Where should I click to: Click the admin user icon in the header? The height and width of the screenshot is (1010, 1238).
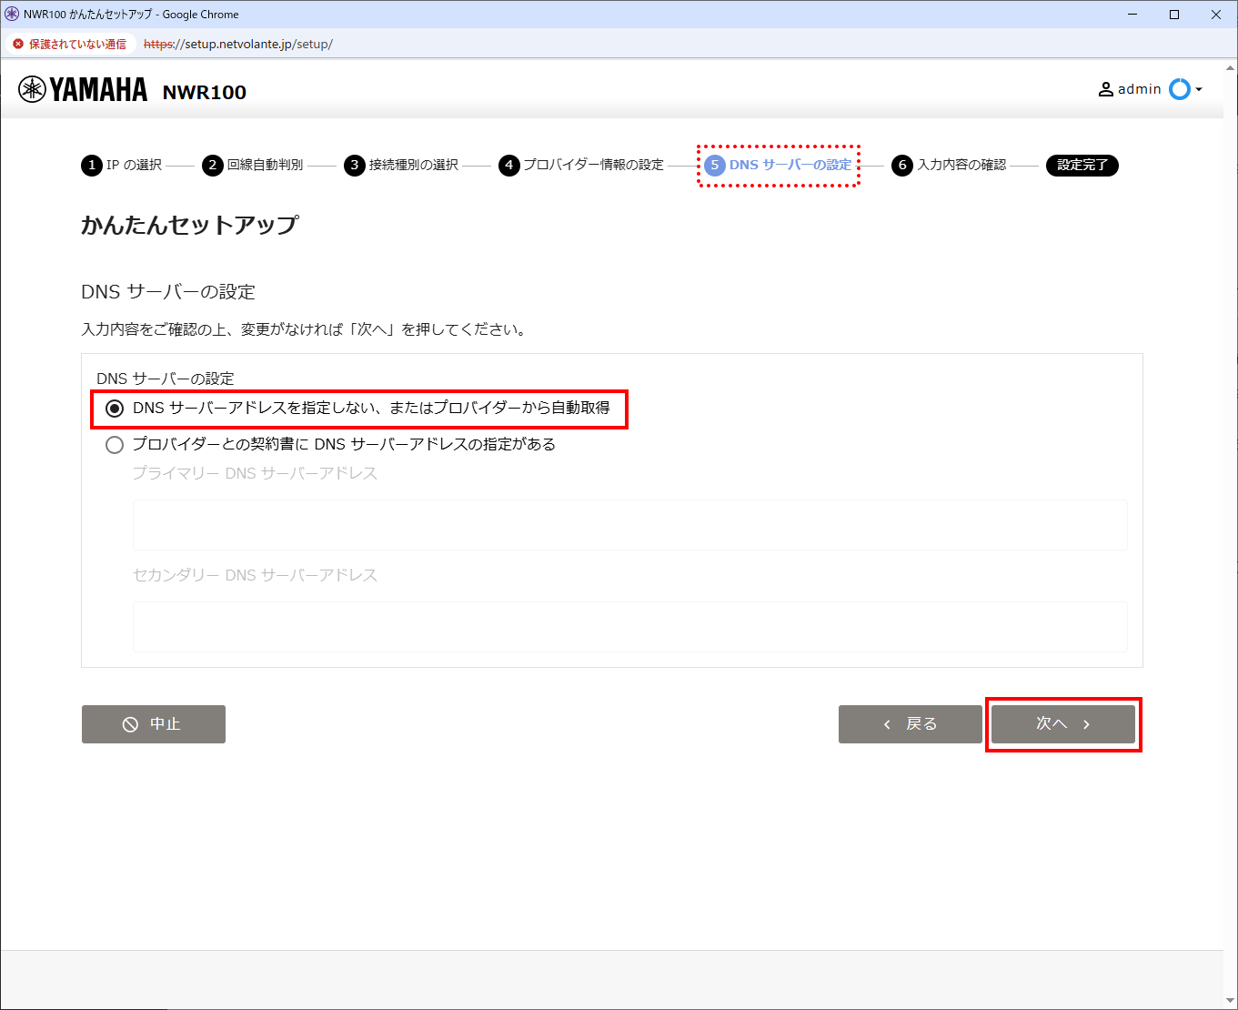(1105, 88)
